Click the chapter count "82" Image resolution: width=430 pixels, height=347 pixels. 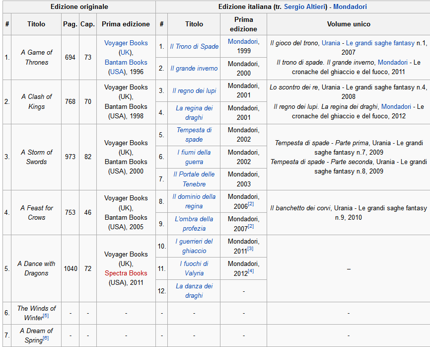[x=88, y=157]
